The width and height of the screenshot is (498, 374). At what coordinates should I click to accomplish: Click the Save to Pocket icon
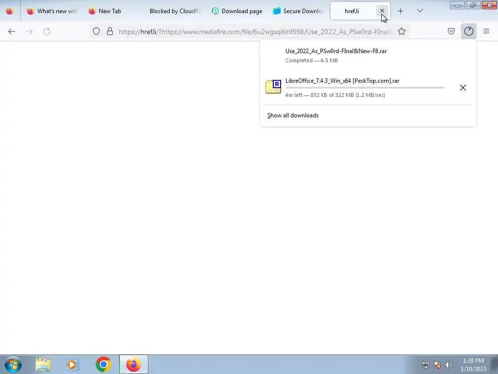[x=451, y=31]
